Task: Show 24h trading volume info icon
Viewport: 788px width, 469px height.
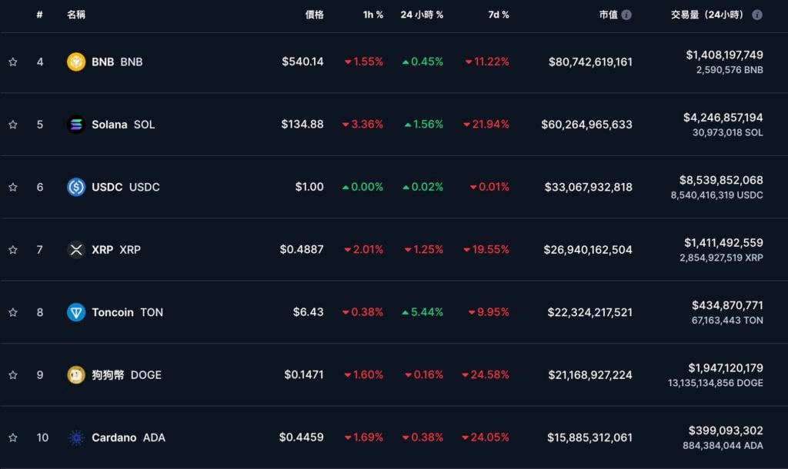Action: [x=757, y=15]
